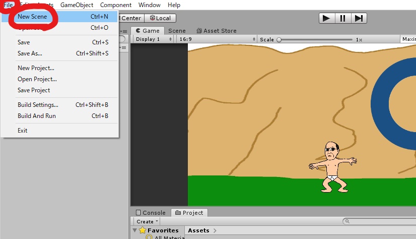Select Build And Run menu entry
The image size is (416, 239).
pos(60,116)
